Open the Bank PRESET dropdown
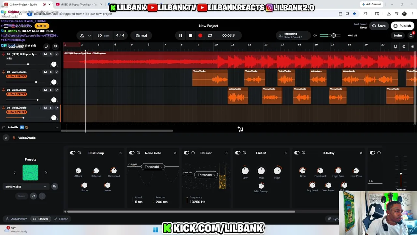417x235 pixels. (26, 187)
